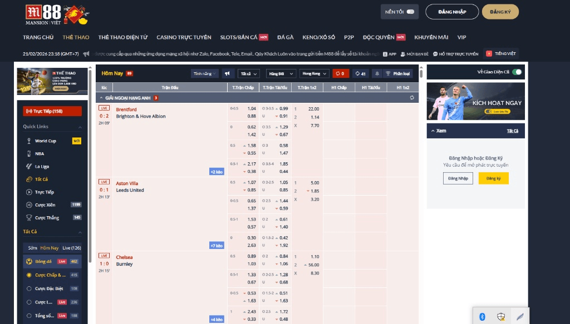This screenshot has height=324, width=570.
Task: Select the Cược L... Live radio option
Action: 29,302
